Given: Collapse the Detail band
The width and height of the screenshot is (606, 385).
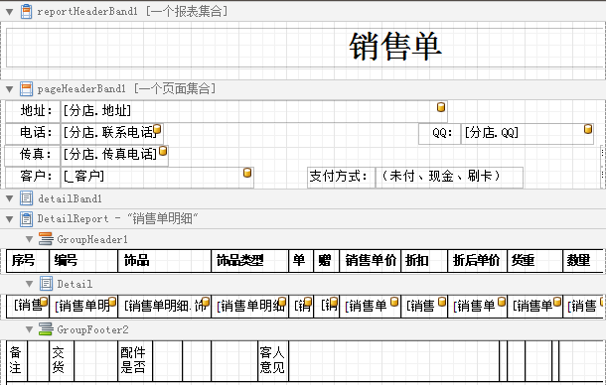Looking at the screenshot, I should click(x=29, y=284).
